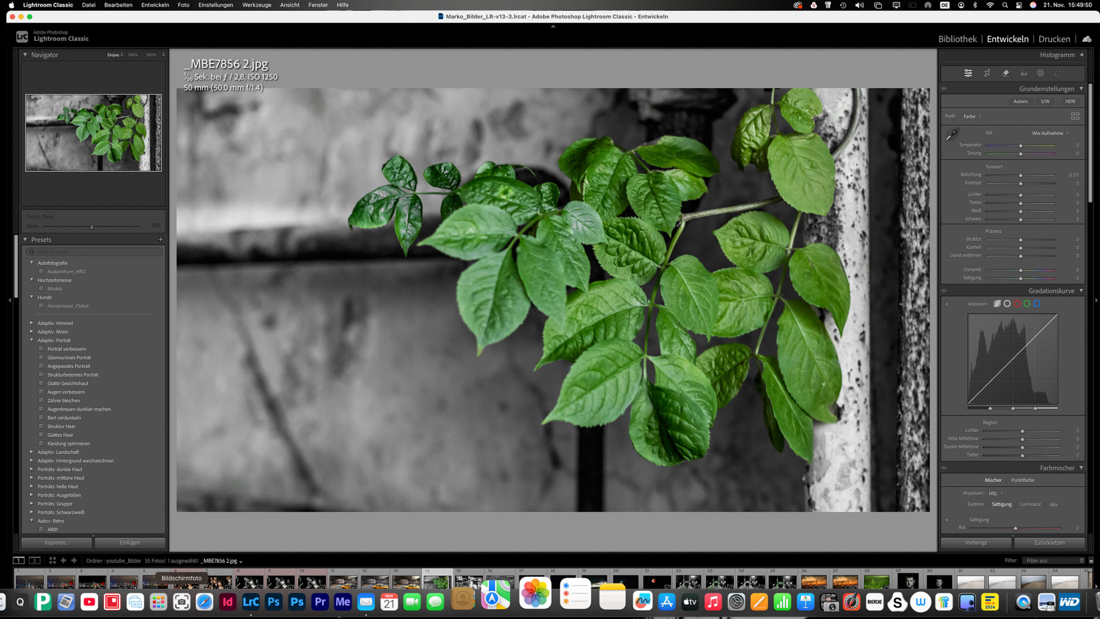Select the Healing eraser tool icon
The height and width of the screenshot is (619, 1100).
click(1005, 73)
